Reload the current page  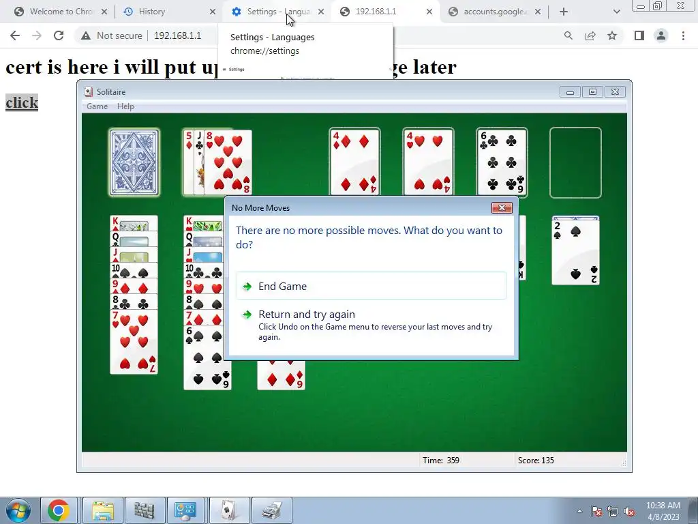[59, 35]
